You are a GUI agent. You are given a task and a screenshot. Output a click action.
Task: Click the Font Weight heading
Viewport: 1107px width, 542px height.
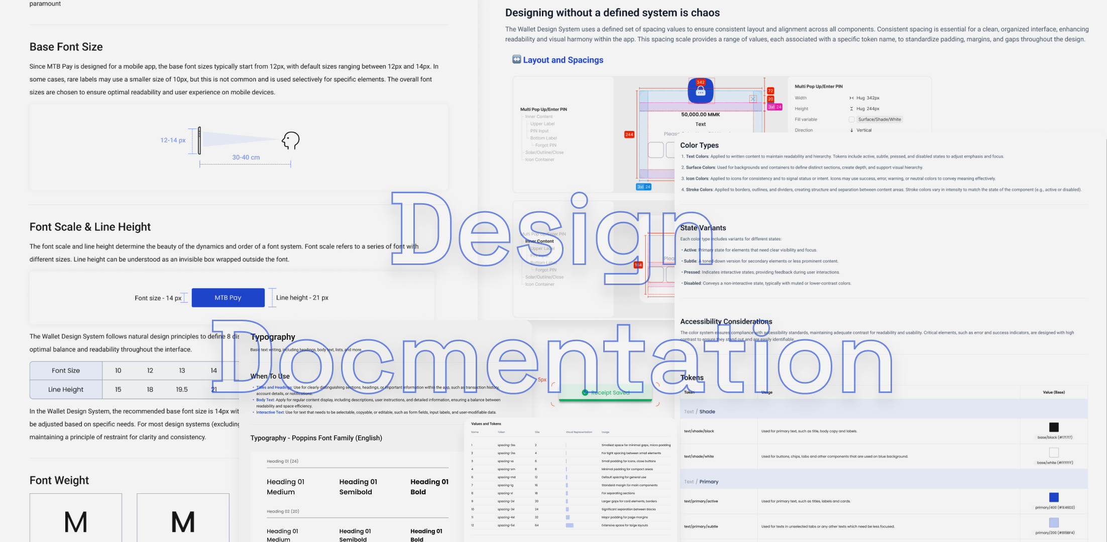coord(59,480)
